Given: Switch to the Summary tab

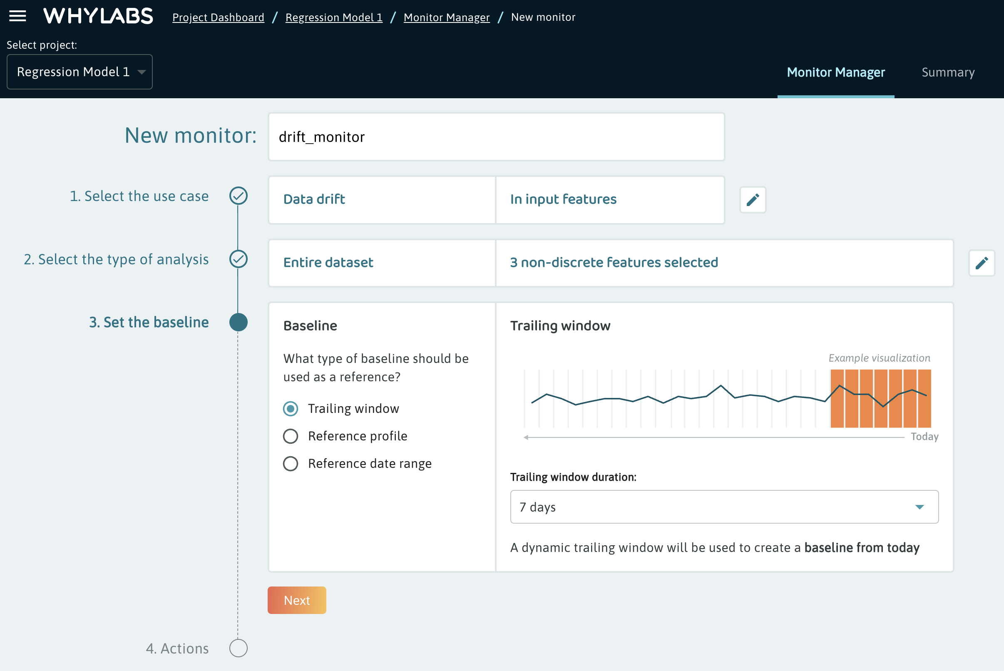Looking at the screenshot, I should pyautogui.click(x=948, y=72).
